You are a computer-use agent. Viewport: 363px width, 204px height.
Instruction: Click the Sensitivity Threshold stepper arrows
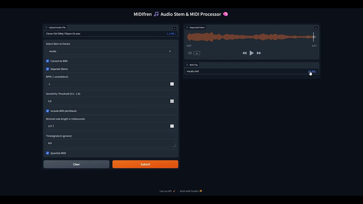[x=172, y=101]
